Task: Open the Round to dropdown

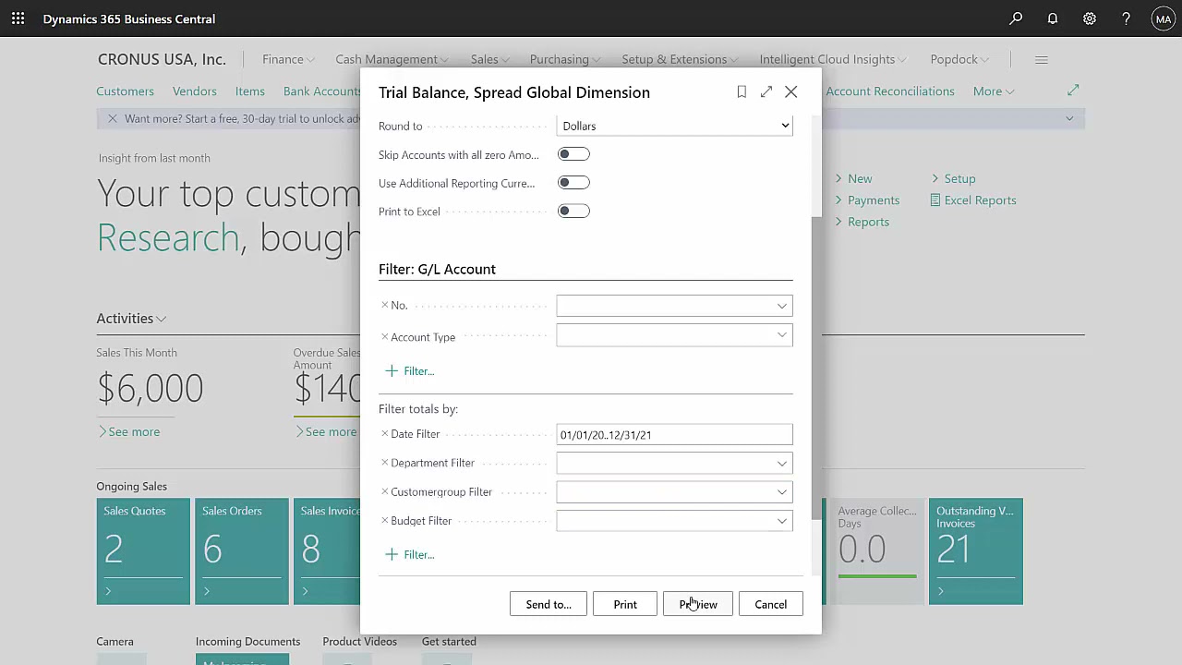Action: [x=674, y=126]
